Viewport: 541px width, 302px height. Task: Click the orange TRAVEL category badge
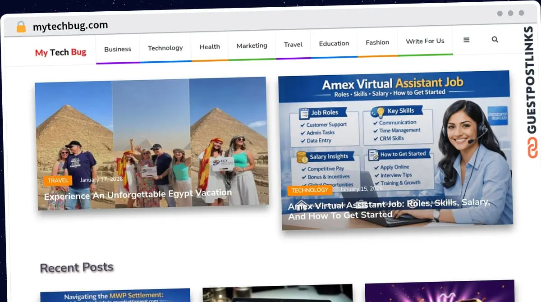(58, 181)
